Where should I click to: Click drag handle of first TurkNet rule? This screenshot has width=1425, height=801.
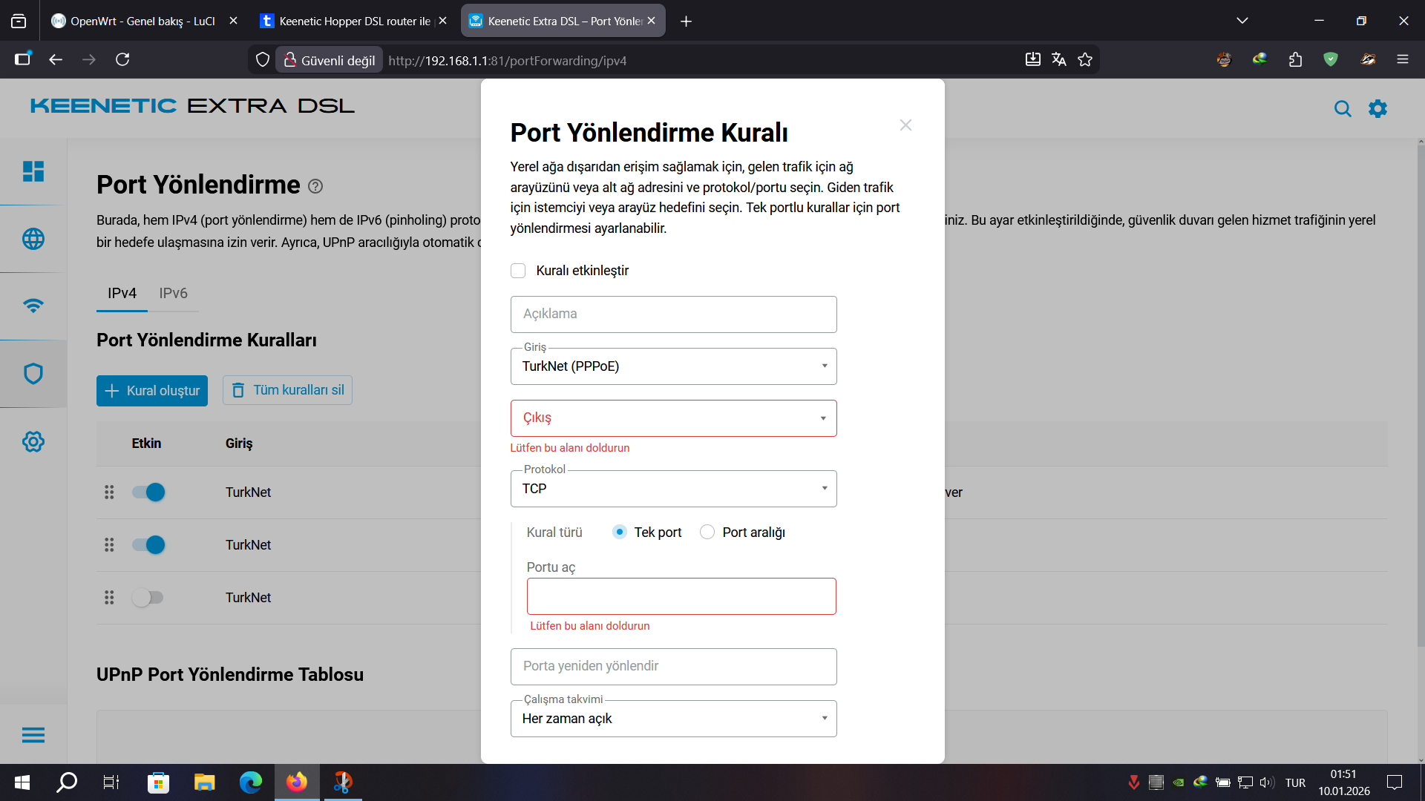(109, 492)
